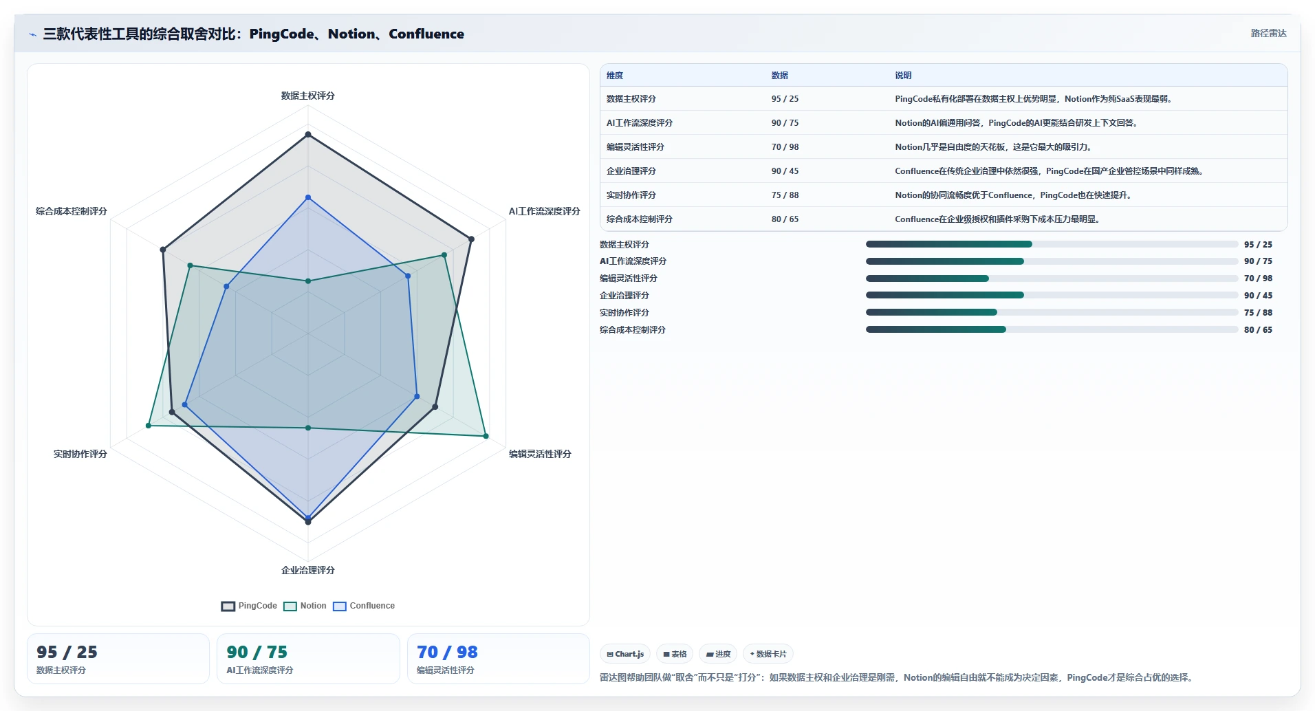Click the 综合成本控制评分 radar axis label
This screenshot has height=711, width=1315.
click(72, 211)
